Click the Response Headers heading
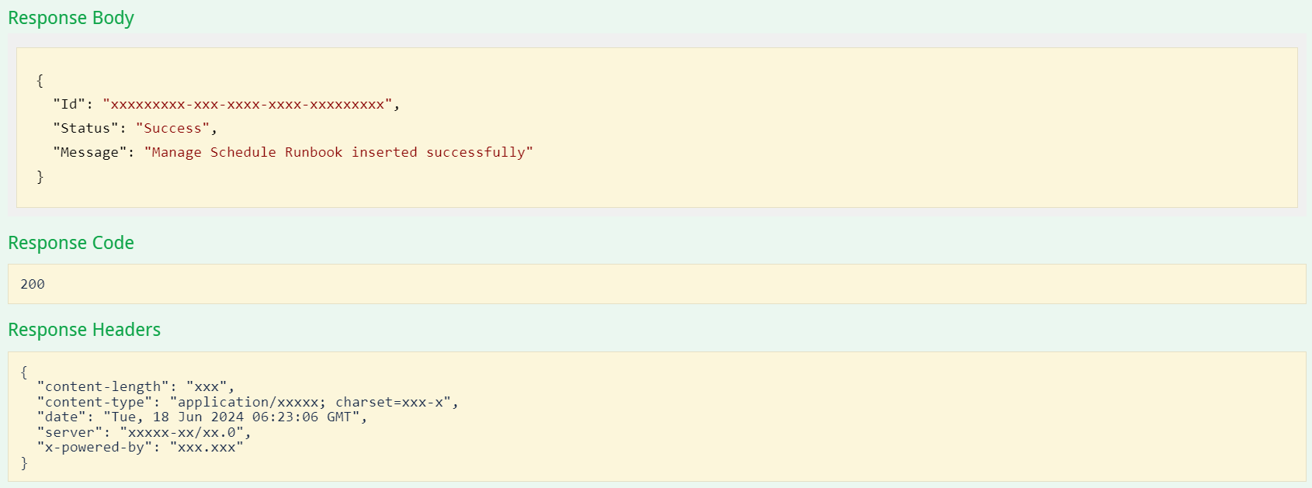Viewport: 1312px width, 488px height. point(84,330)
